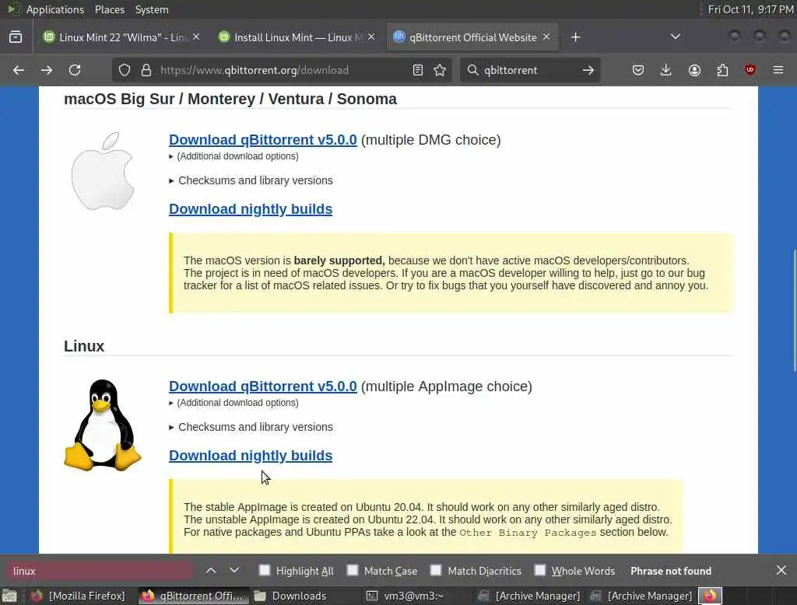The height and width of the screenshot is (605, 797).
Task: Reload the qBittorrent download page
Action: point(75,70)
